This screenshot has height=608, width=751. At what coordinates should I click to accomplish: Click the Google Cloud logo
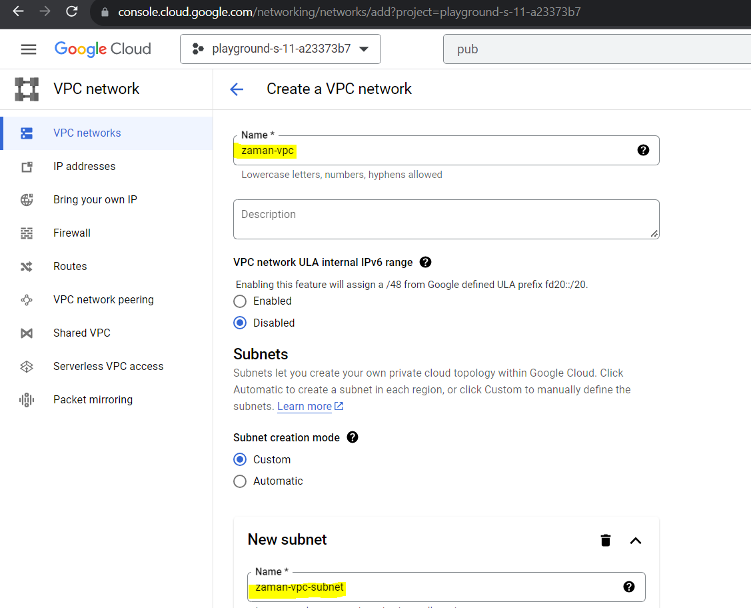tap(103, 49)
